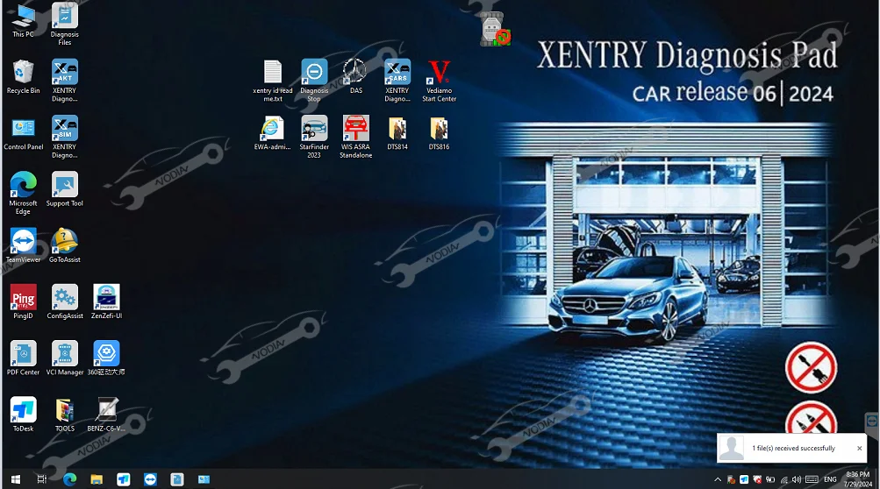Select the Microsoft Edge desktop shortcut
The height and width of the screenshot is (489, 880).
point(23,194)
